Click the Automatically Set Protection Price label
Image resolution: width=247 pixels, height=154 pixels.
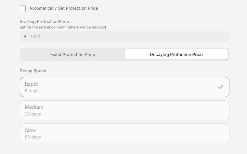pos(63,8)
